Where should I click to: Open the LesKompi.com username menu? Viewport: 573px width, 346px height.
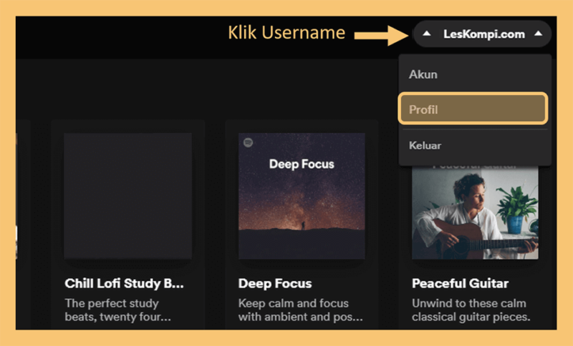(x=482, y=34)
